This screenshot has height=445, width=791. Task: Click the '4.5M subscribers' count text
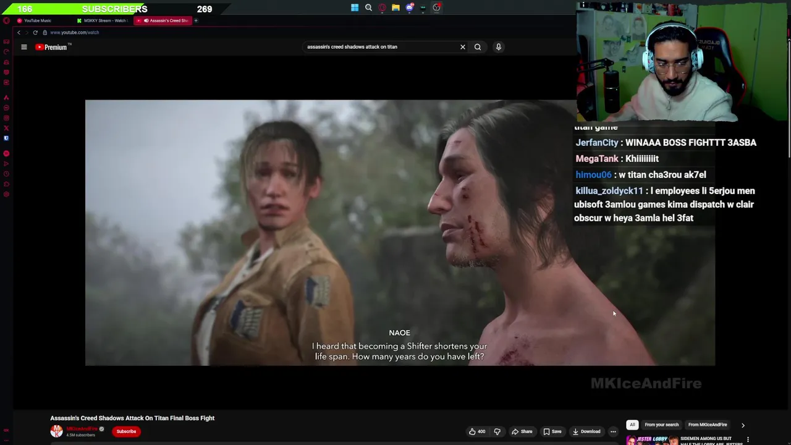(x=80, y=435)
